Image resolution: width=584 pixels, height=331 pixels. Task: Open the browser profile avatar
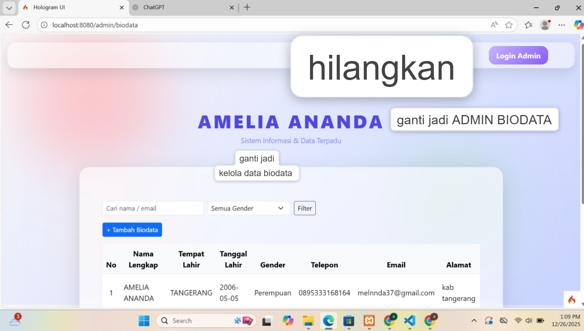click(x=545, y=25)
